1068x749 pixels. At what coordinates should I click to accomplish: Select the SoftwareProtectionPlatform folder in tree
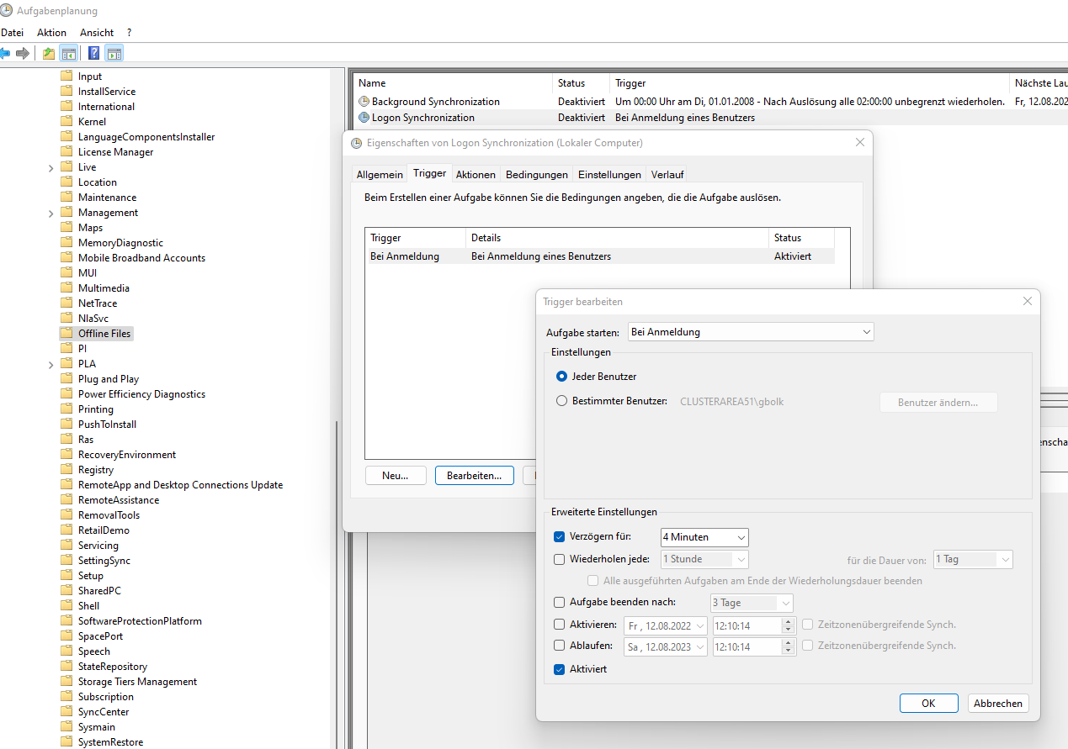click(x=140, y=621)
